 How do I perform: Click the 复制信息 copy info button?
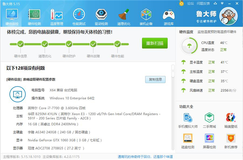[155, 79]
